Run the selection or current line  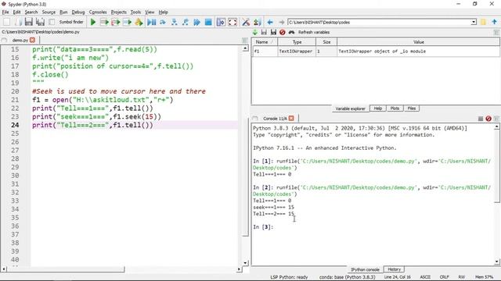[127, 22]
